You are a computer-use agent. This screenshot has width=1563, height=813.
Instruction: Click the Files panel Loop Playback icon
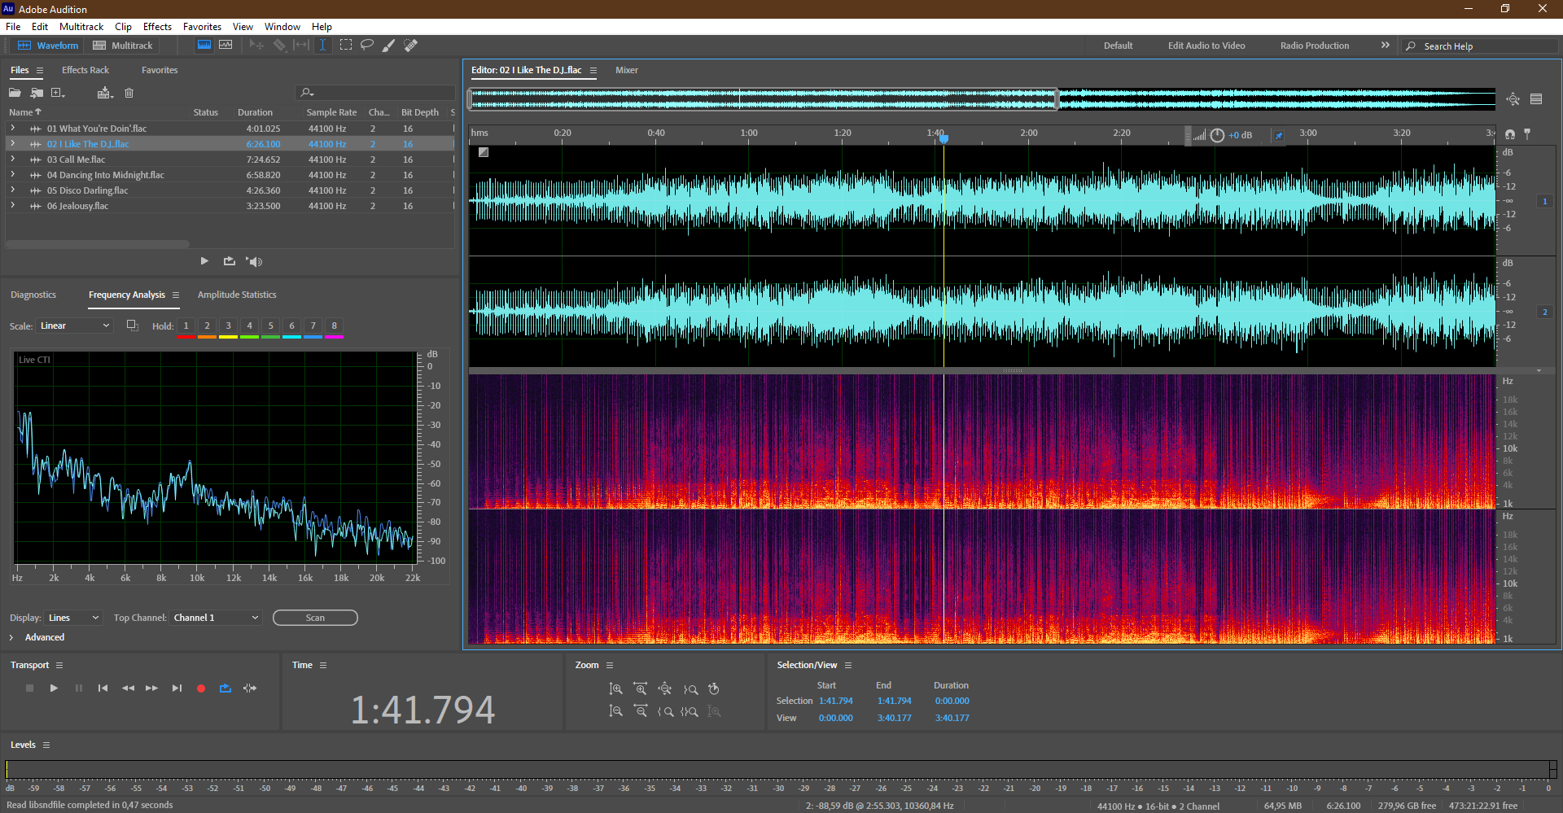coord(230,261)
